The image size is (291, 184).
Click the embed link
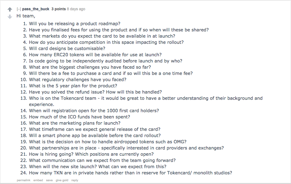click(x=38, y=180)
